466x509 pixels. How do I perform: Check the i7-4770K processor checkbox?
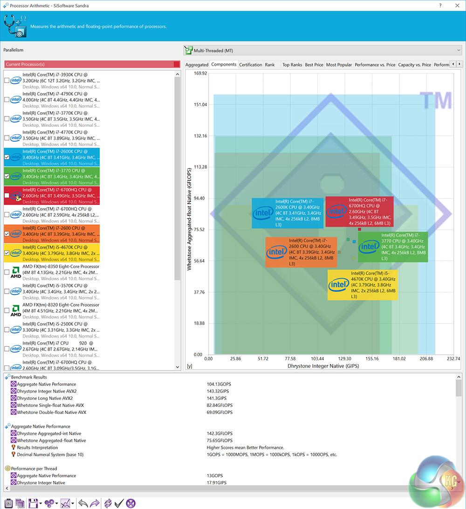coord(7,138)
